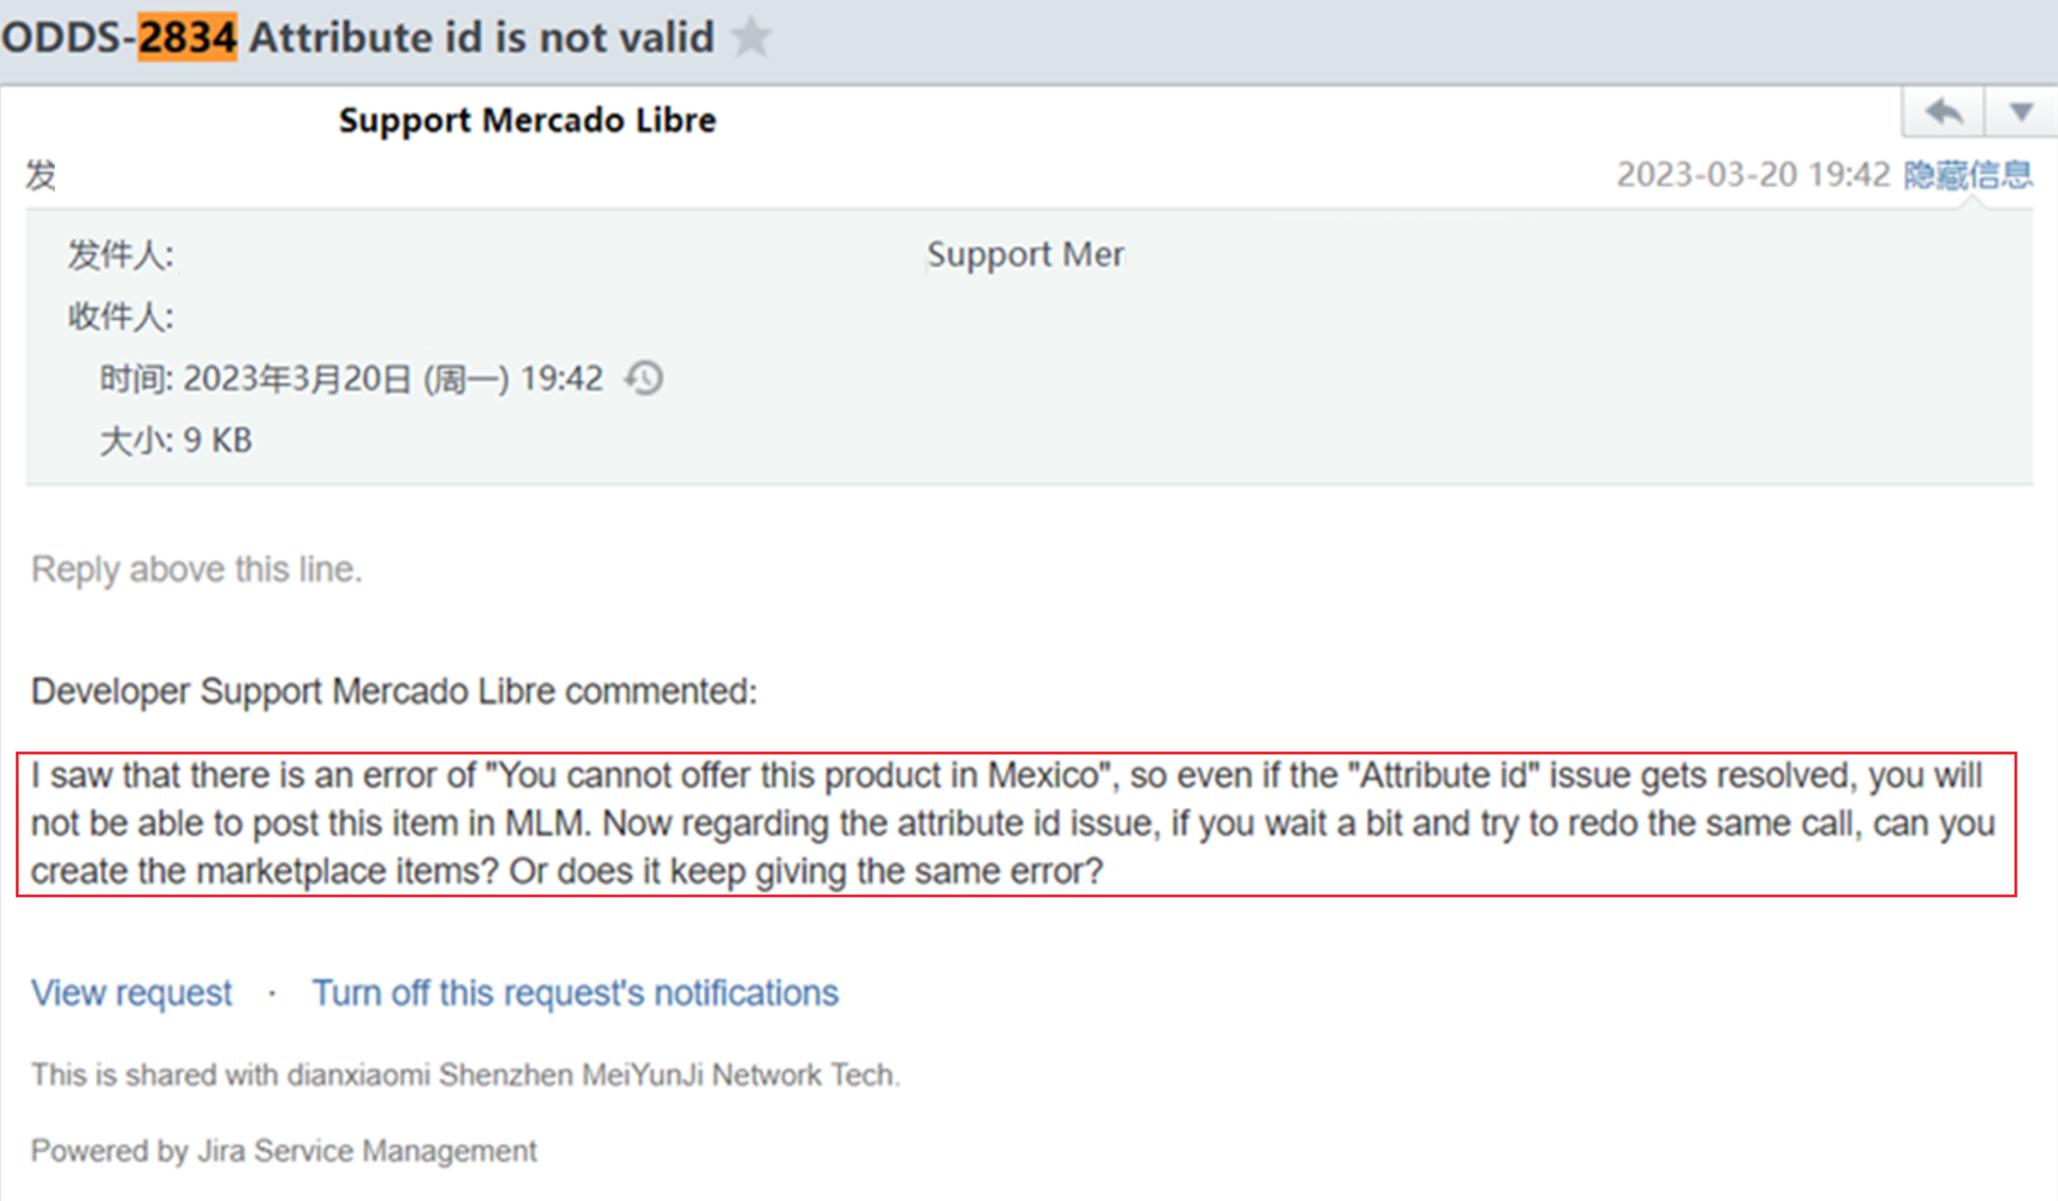Click 'Developer Support Mercado Libre commented:' line

click(394, 691)
